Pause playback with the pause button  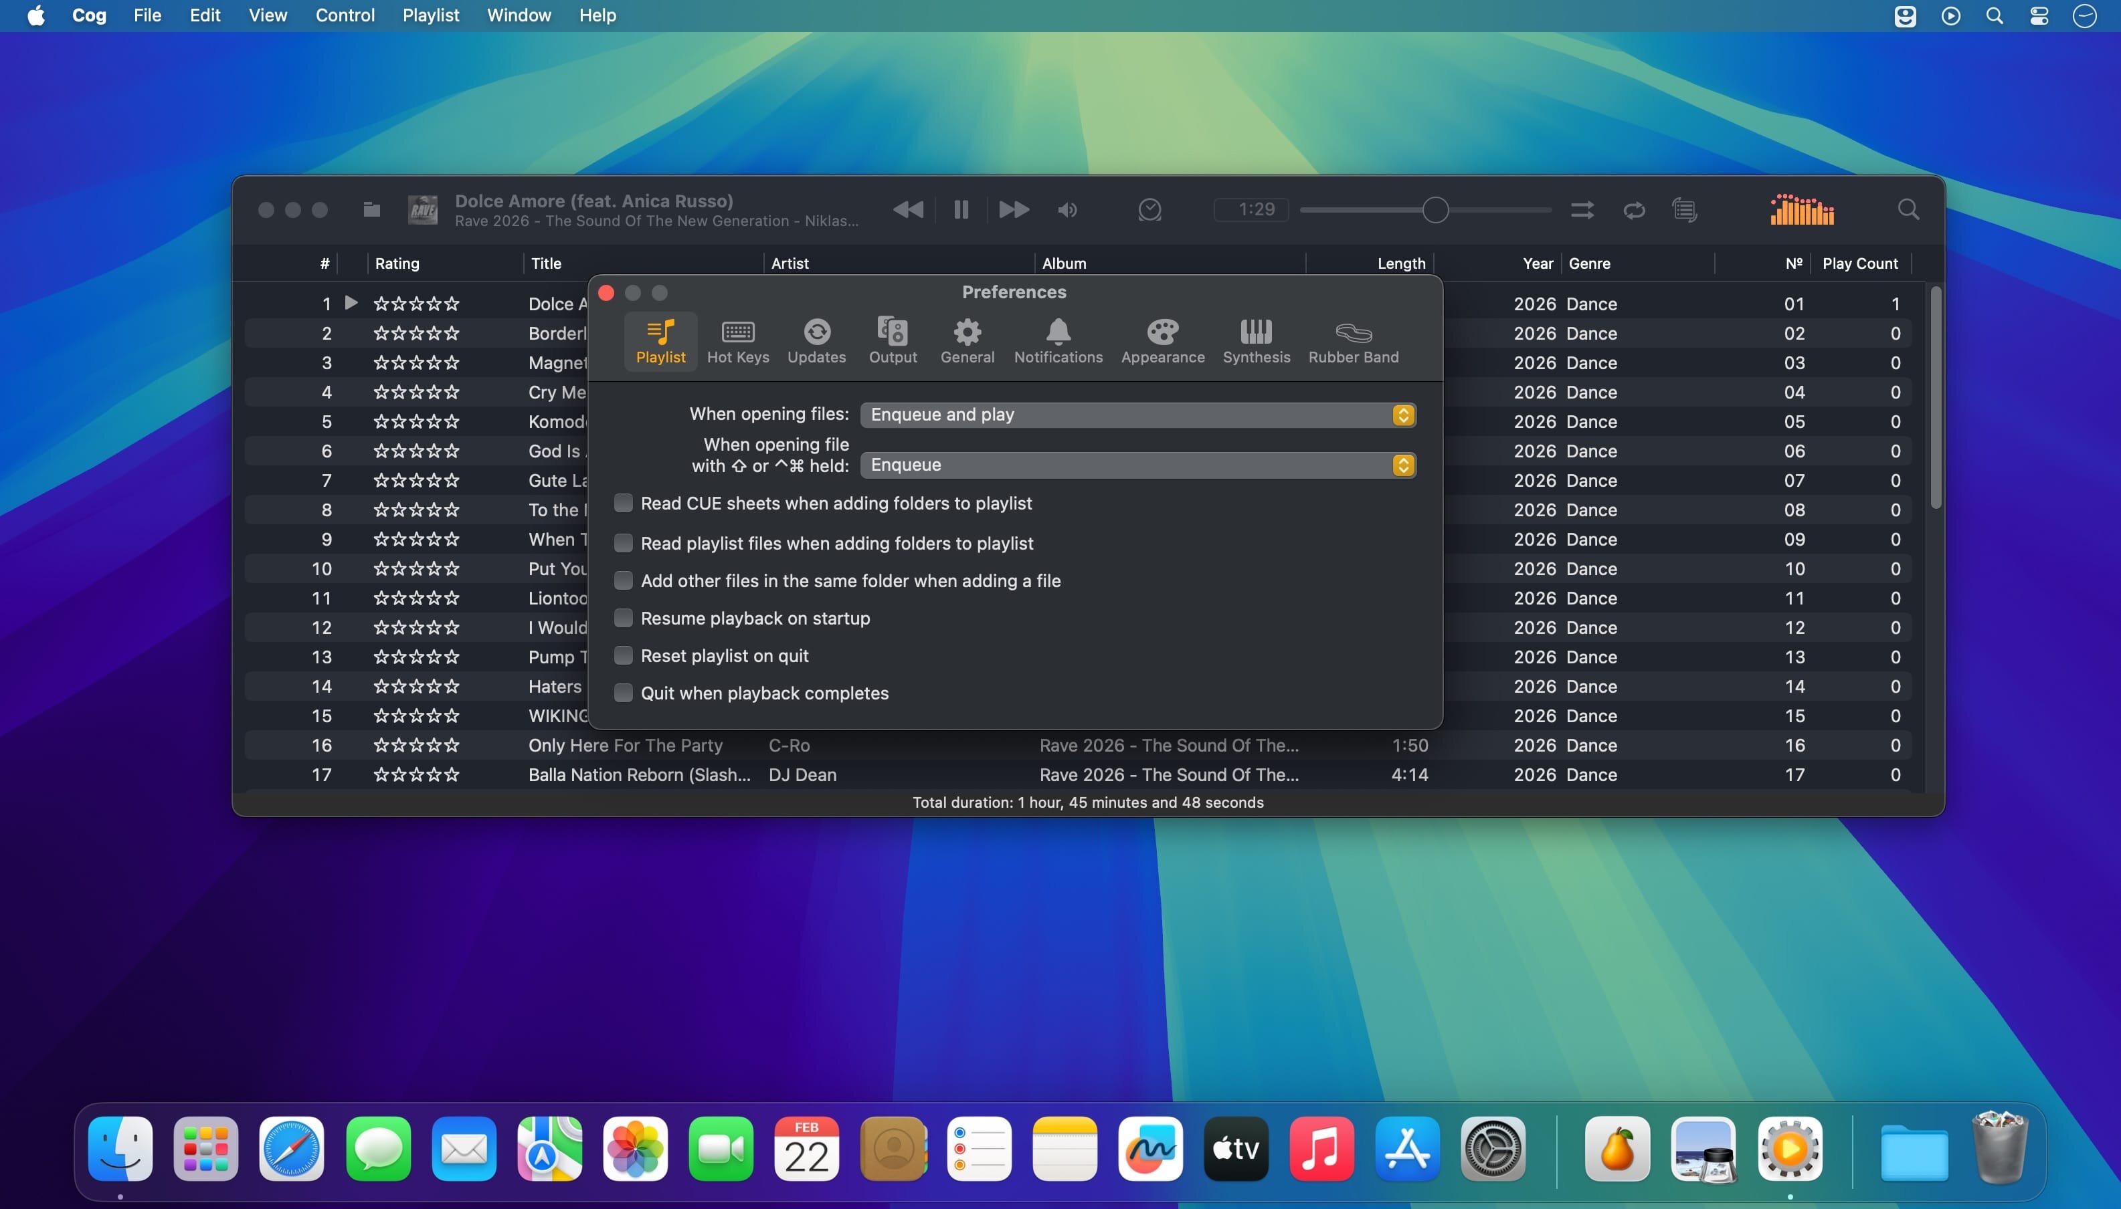960,210
